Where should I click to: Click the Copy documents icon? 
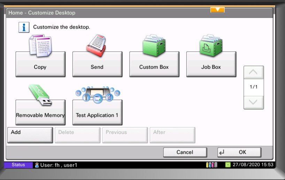[x=40, y=45]
